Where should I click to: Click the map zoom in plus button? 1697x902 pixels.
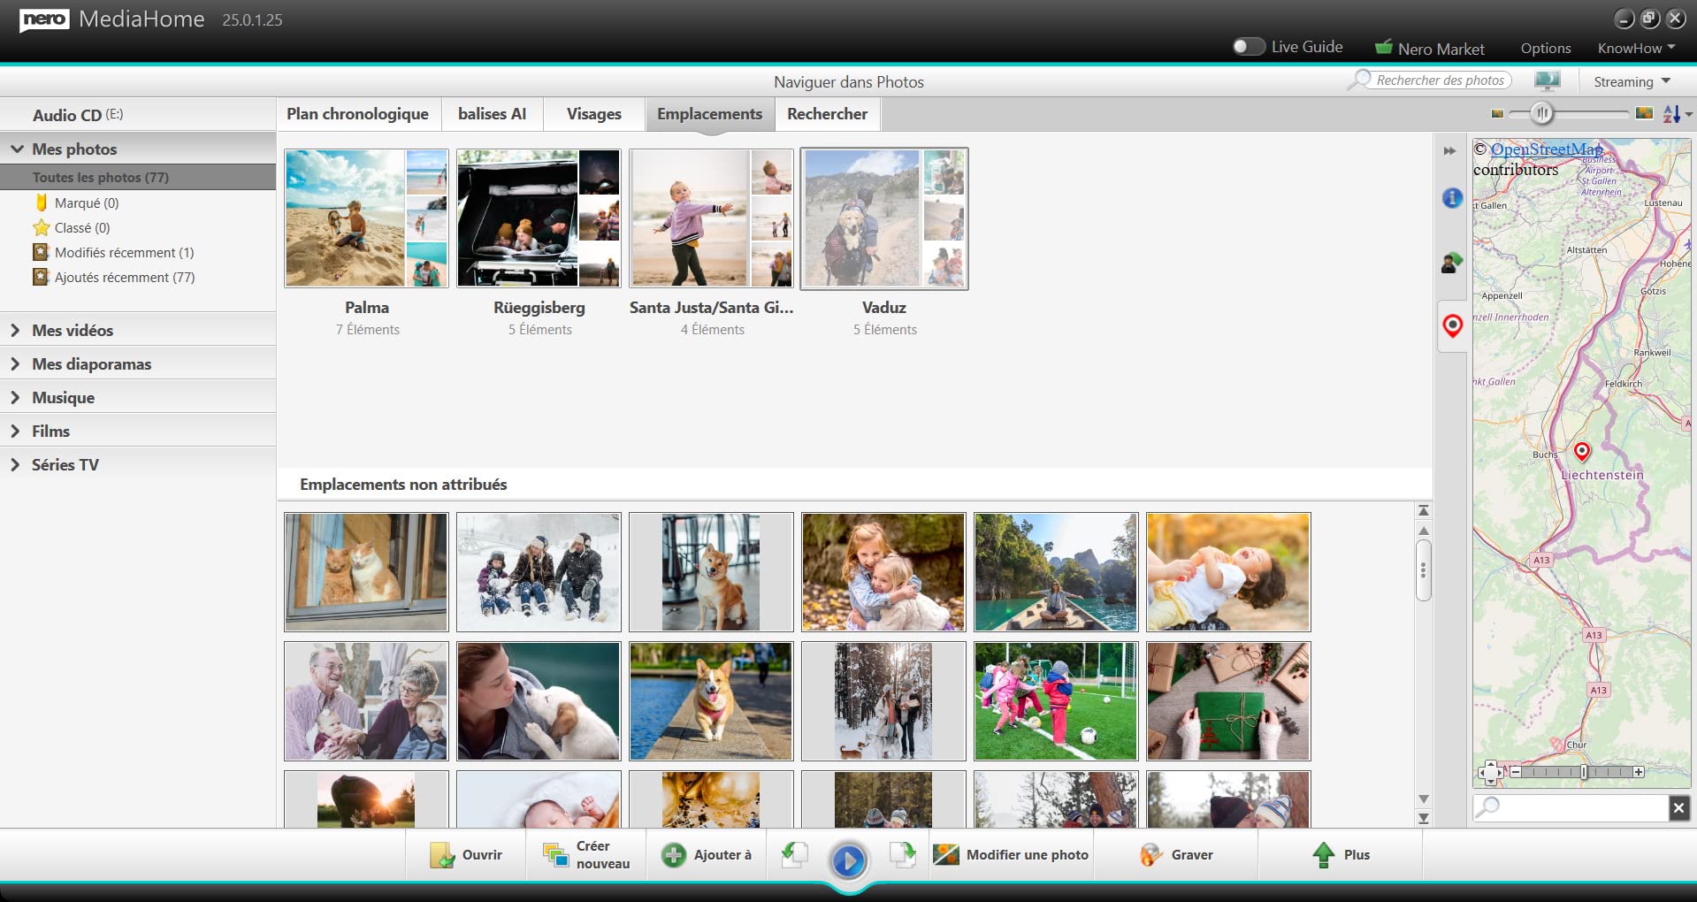tap(1639, 772)
